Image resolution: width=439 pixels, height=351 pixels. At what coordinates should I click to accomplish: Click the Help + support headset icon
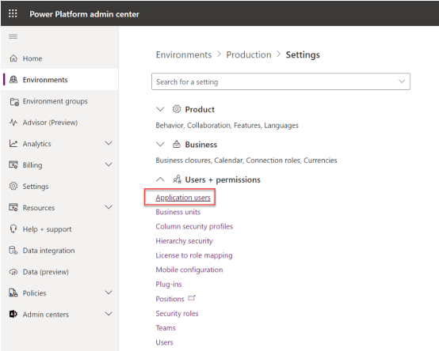tap(13, 228)
